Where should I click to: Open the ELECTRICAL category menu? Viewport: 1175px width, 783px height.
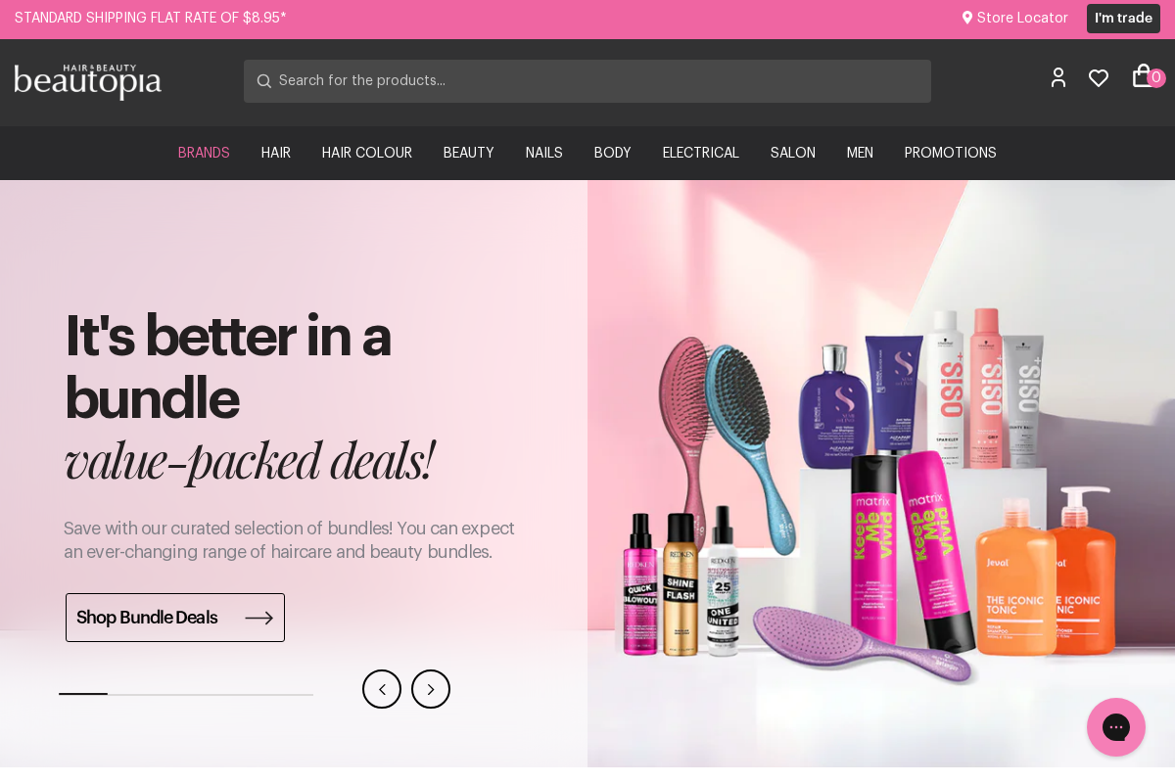pos(701,153)
